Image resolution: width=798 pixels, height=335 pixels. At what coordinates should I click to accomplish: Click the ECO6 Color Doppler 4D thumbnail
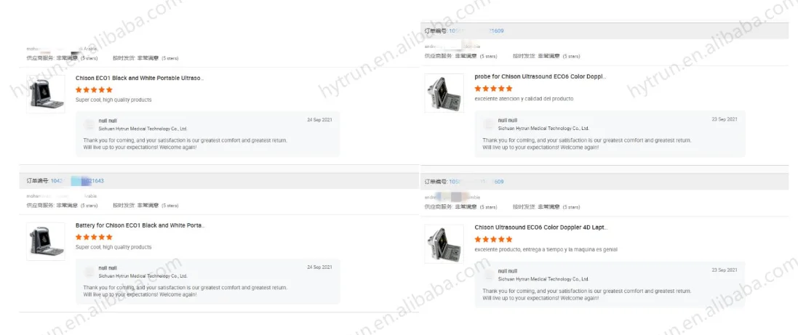coord(444,243)
